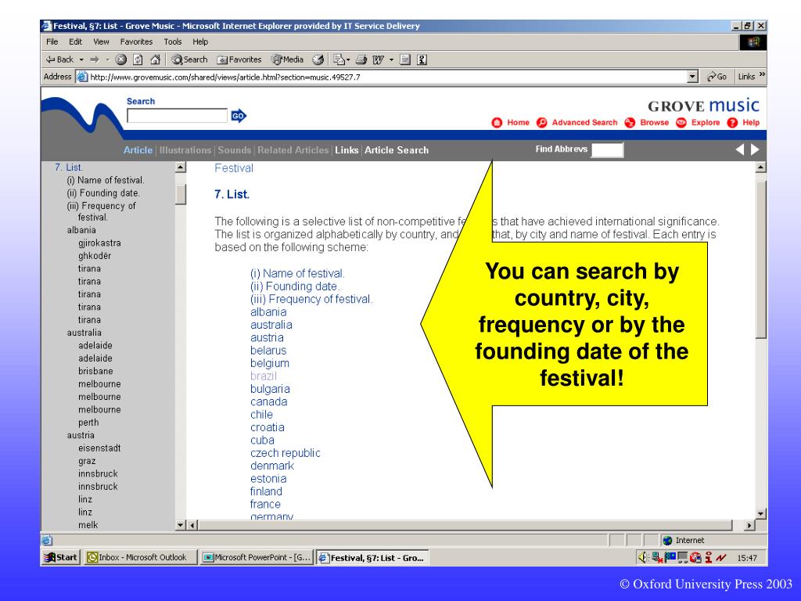Image resolution: width=801 pixels, height=601 pixels.
Task: Click the Windows Start button
Action: point(61,557)
